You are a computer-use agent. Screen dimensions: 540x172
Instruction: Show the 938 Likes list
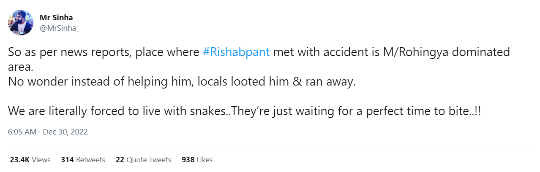point(197,160)
